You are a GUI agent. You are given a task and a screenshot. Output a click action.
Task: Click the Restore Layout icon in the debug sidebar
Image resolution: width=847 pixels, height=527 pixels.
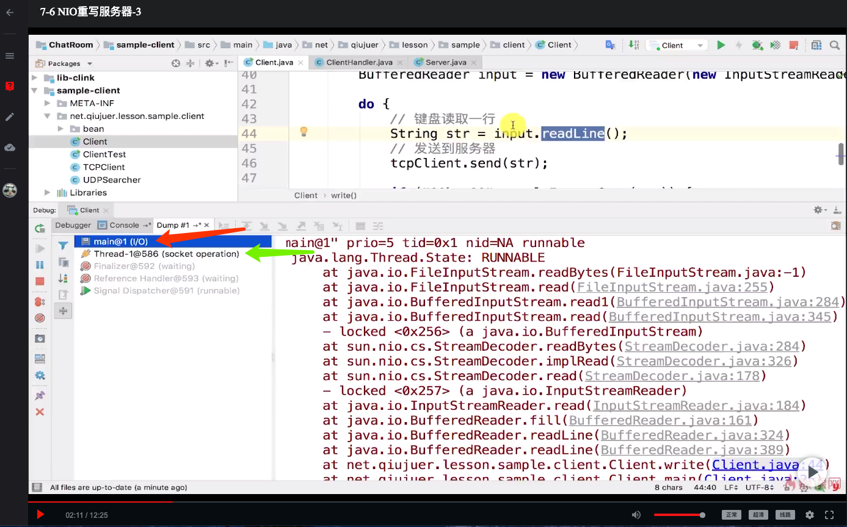pyautogui.click(x=40, y=359)
